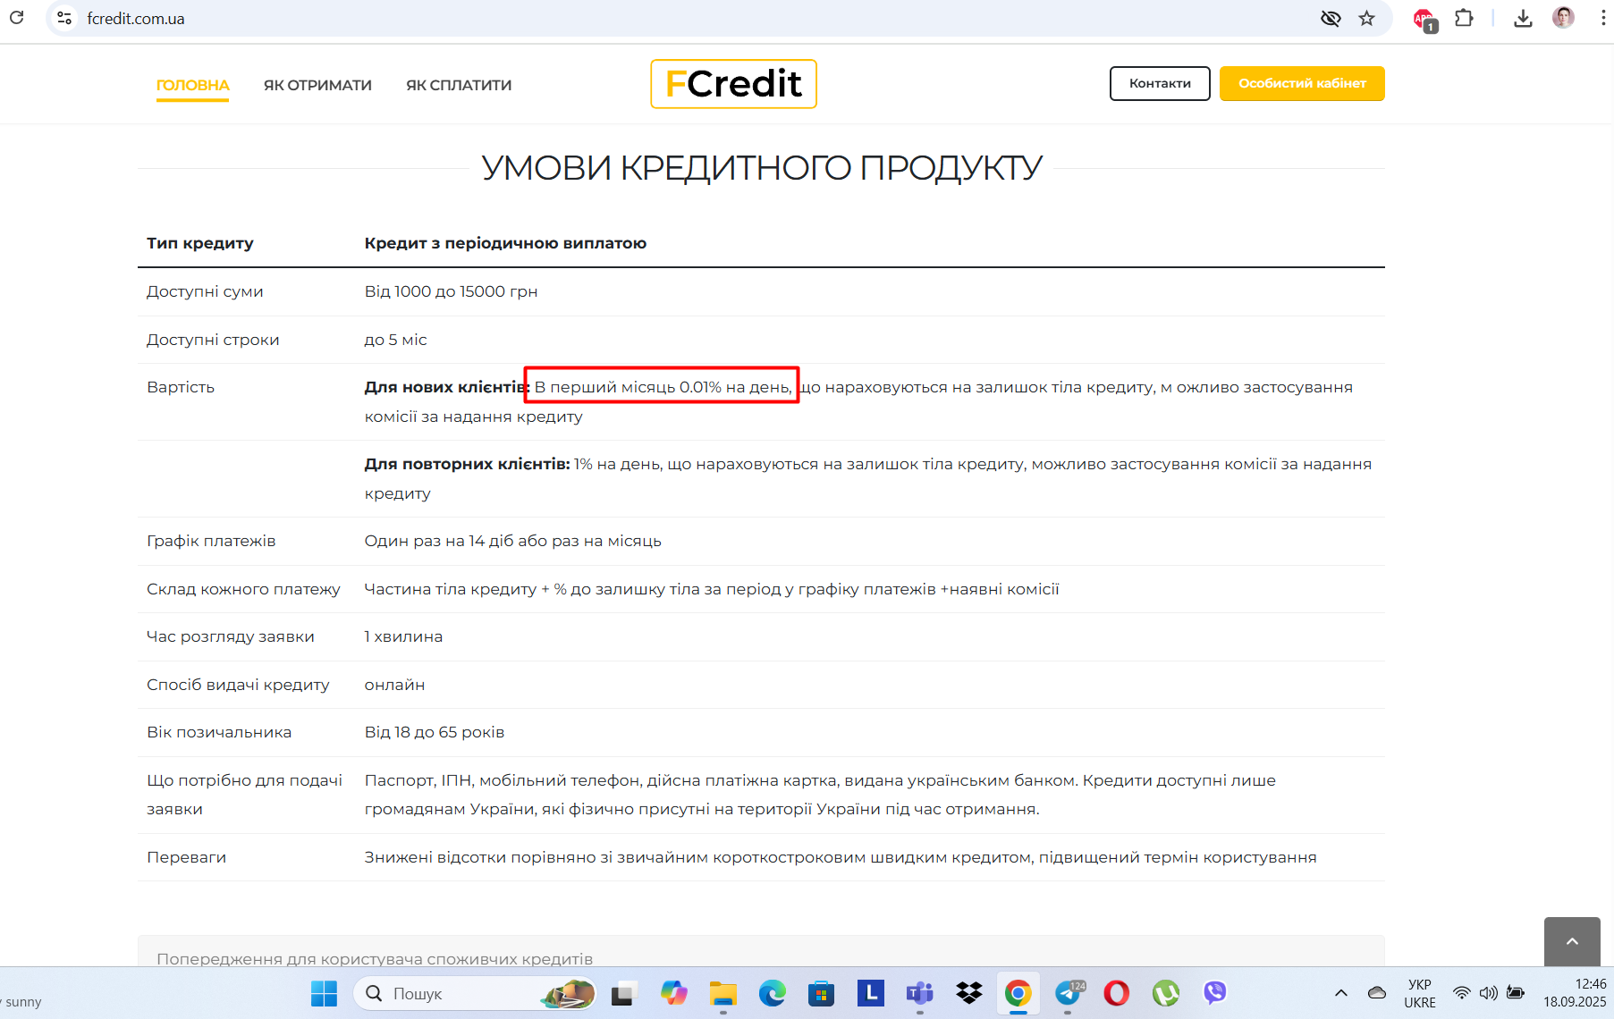Click the УМОВИ КРЕДИТНОГО ПРОДУКТУ heading
The width and height of the screenshot is (1614, 1019).
tap(762, 167)
